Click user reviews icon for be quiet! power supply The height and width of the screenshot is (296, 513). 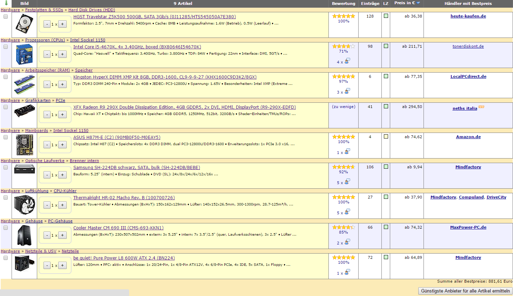click(347, 273)
